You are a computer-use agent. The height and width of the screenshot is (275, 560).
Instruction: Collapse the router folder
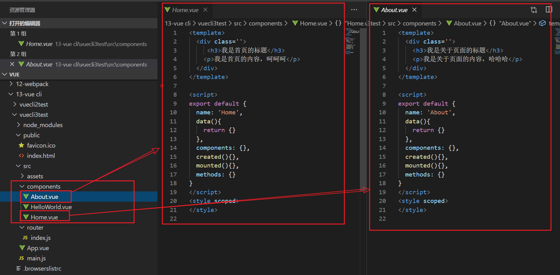tap(22, 227)
